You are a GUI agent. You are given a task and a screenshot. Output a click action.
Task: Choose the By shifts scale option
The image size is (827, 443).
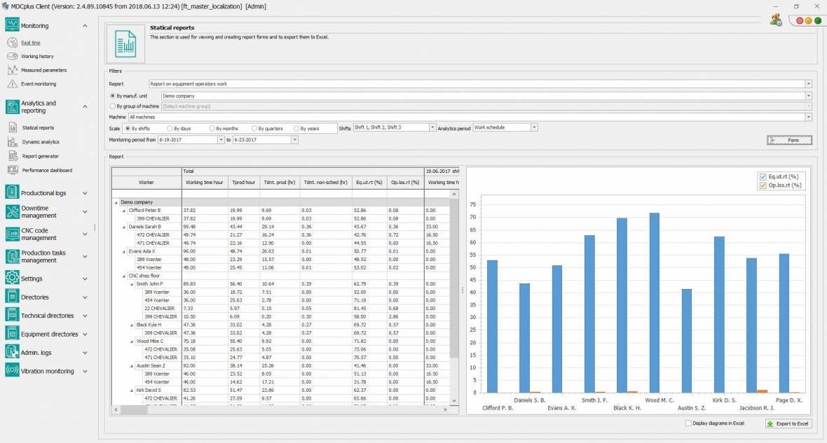pyautogui.click(x=128, y=128)
